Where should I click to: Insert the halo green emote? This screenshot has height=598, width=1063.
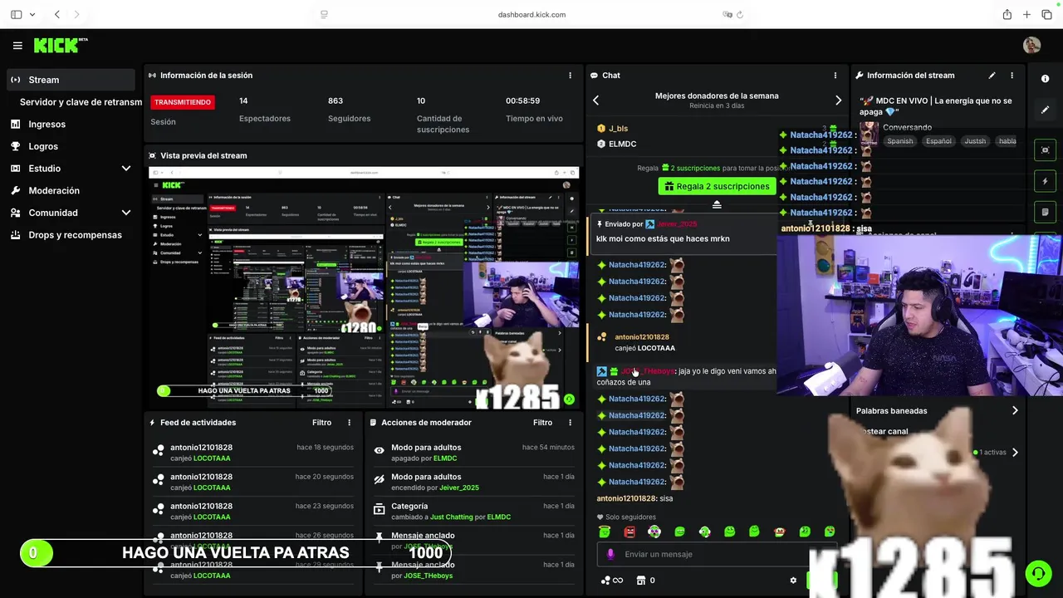pos(605,532)
